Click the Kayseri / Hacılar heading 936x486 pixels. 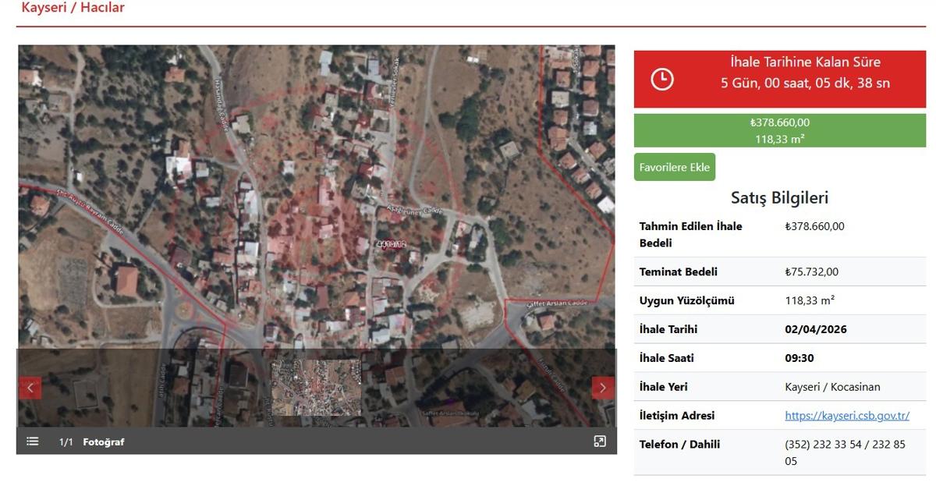(x=73, y=8)
